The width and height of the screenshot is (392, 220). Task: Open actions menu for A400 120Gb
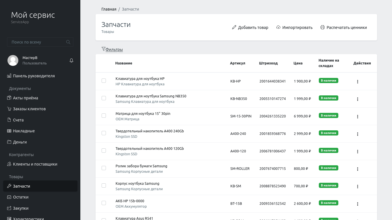pos(358,152)
